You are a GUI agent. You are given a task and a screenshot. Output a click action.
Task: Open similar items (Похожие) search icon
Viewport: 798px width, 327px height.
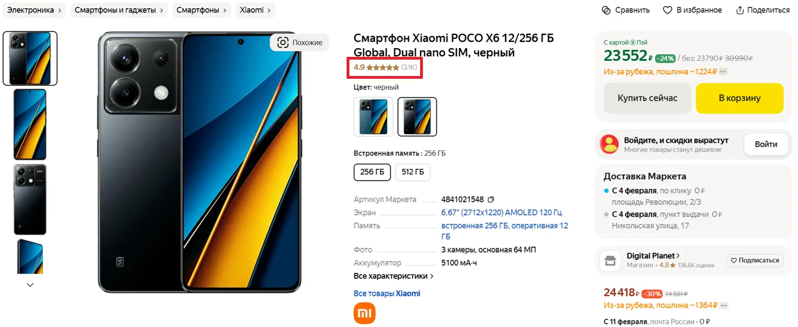click(282, 43)
